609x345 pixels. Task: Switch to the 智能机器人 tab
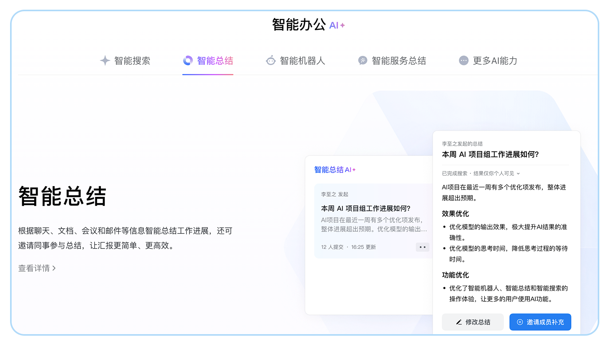(302, 61)
